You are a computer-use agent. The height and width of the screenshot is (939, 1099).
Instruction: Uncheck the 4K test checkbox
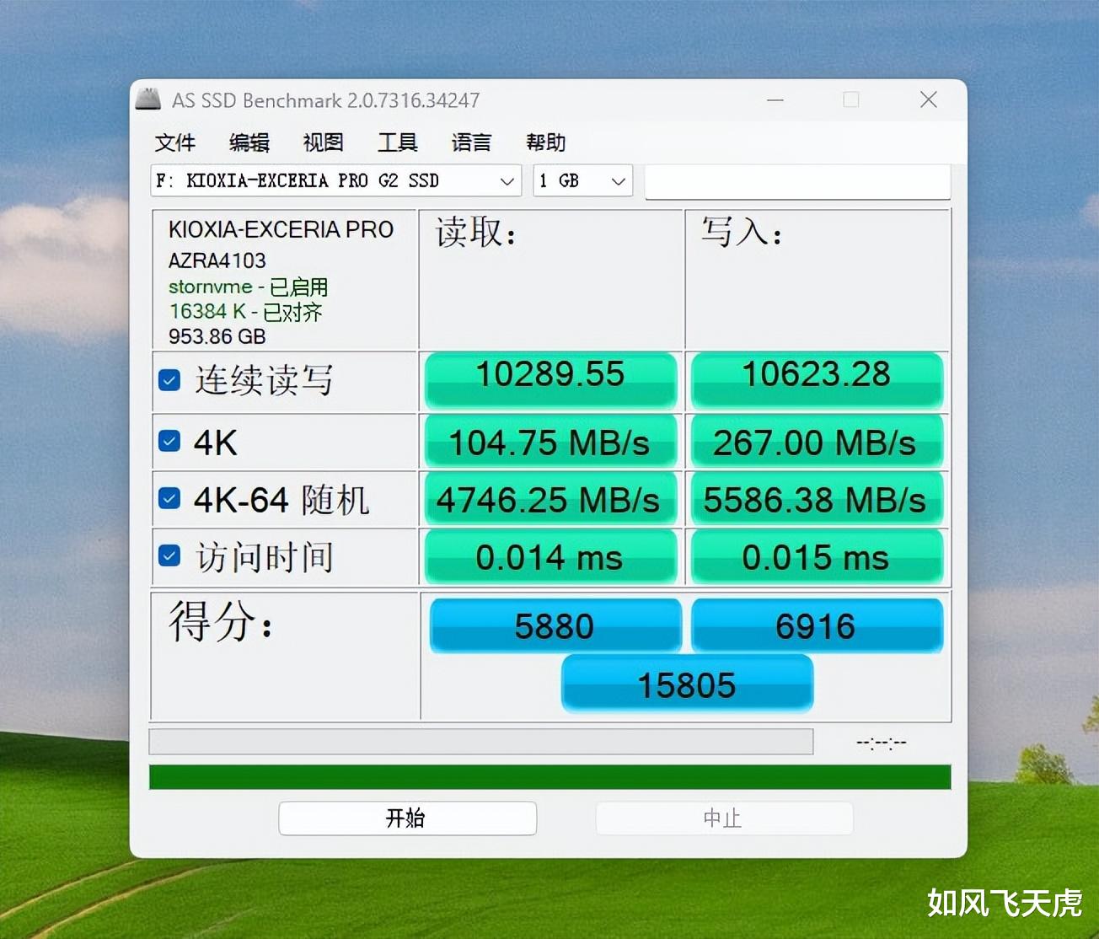pyautogui.click(x=169, y=441)
